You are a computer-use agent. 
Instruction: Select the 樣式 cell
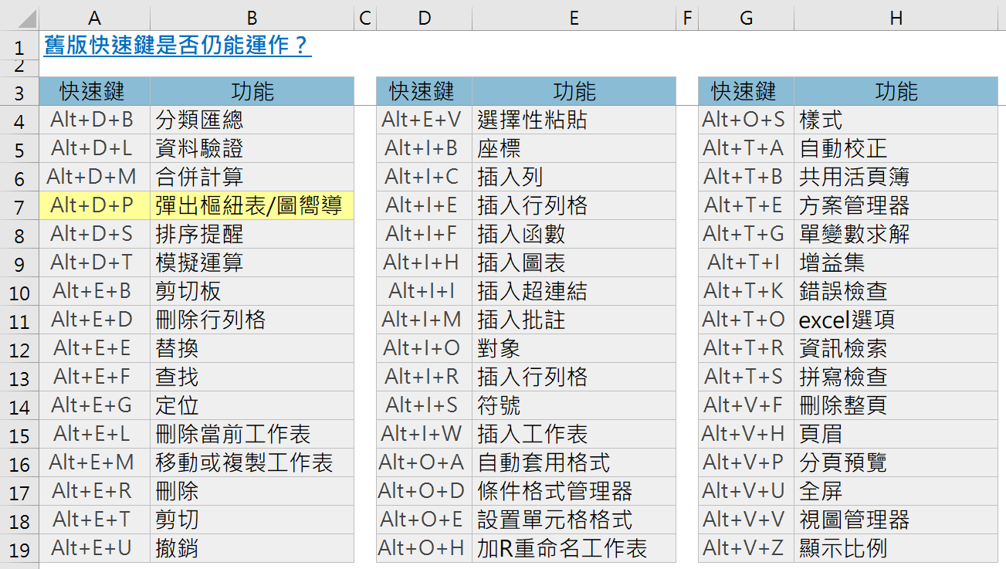[896, 120]
